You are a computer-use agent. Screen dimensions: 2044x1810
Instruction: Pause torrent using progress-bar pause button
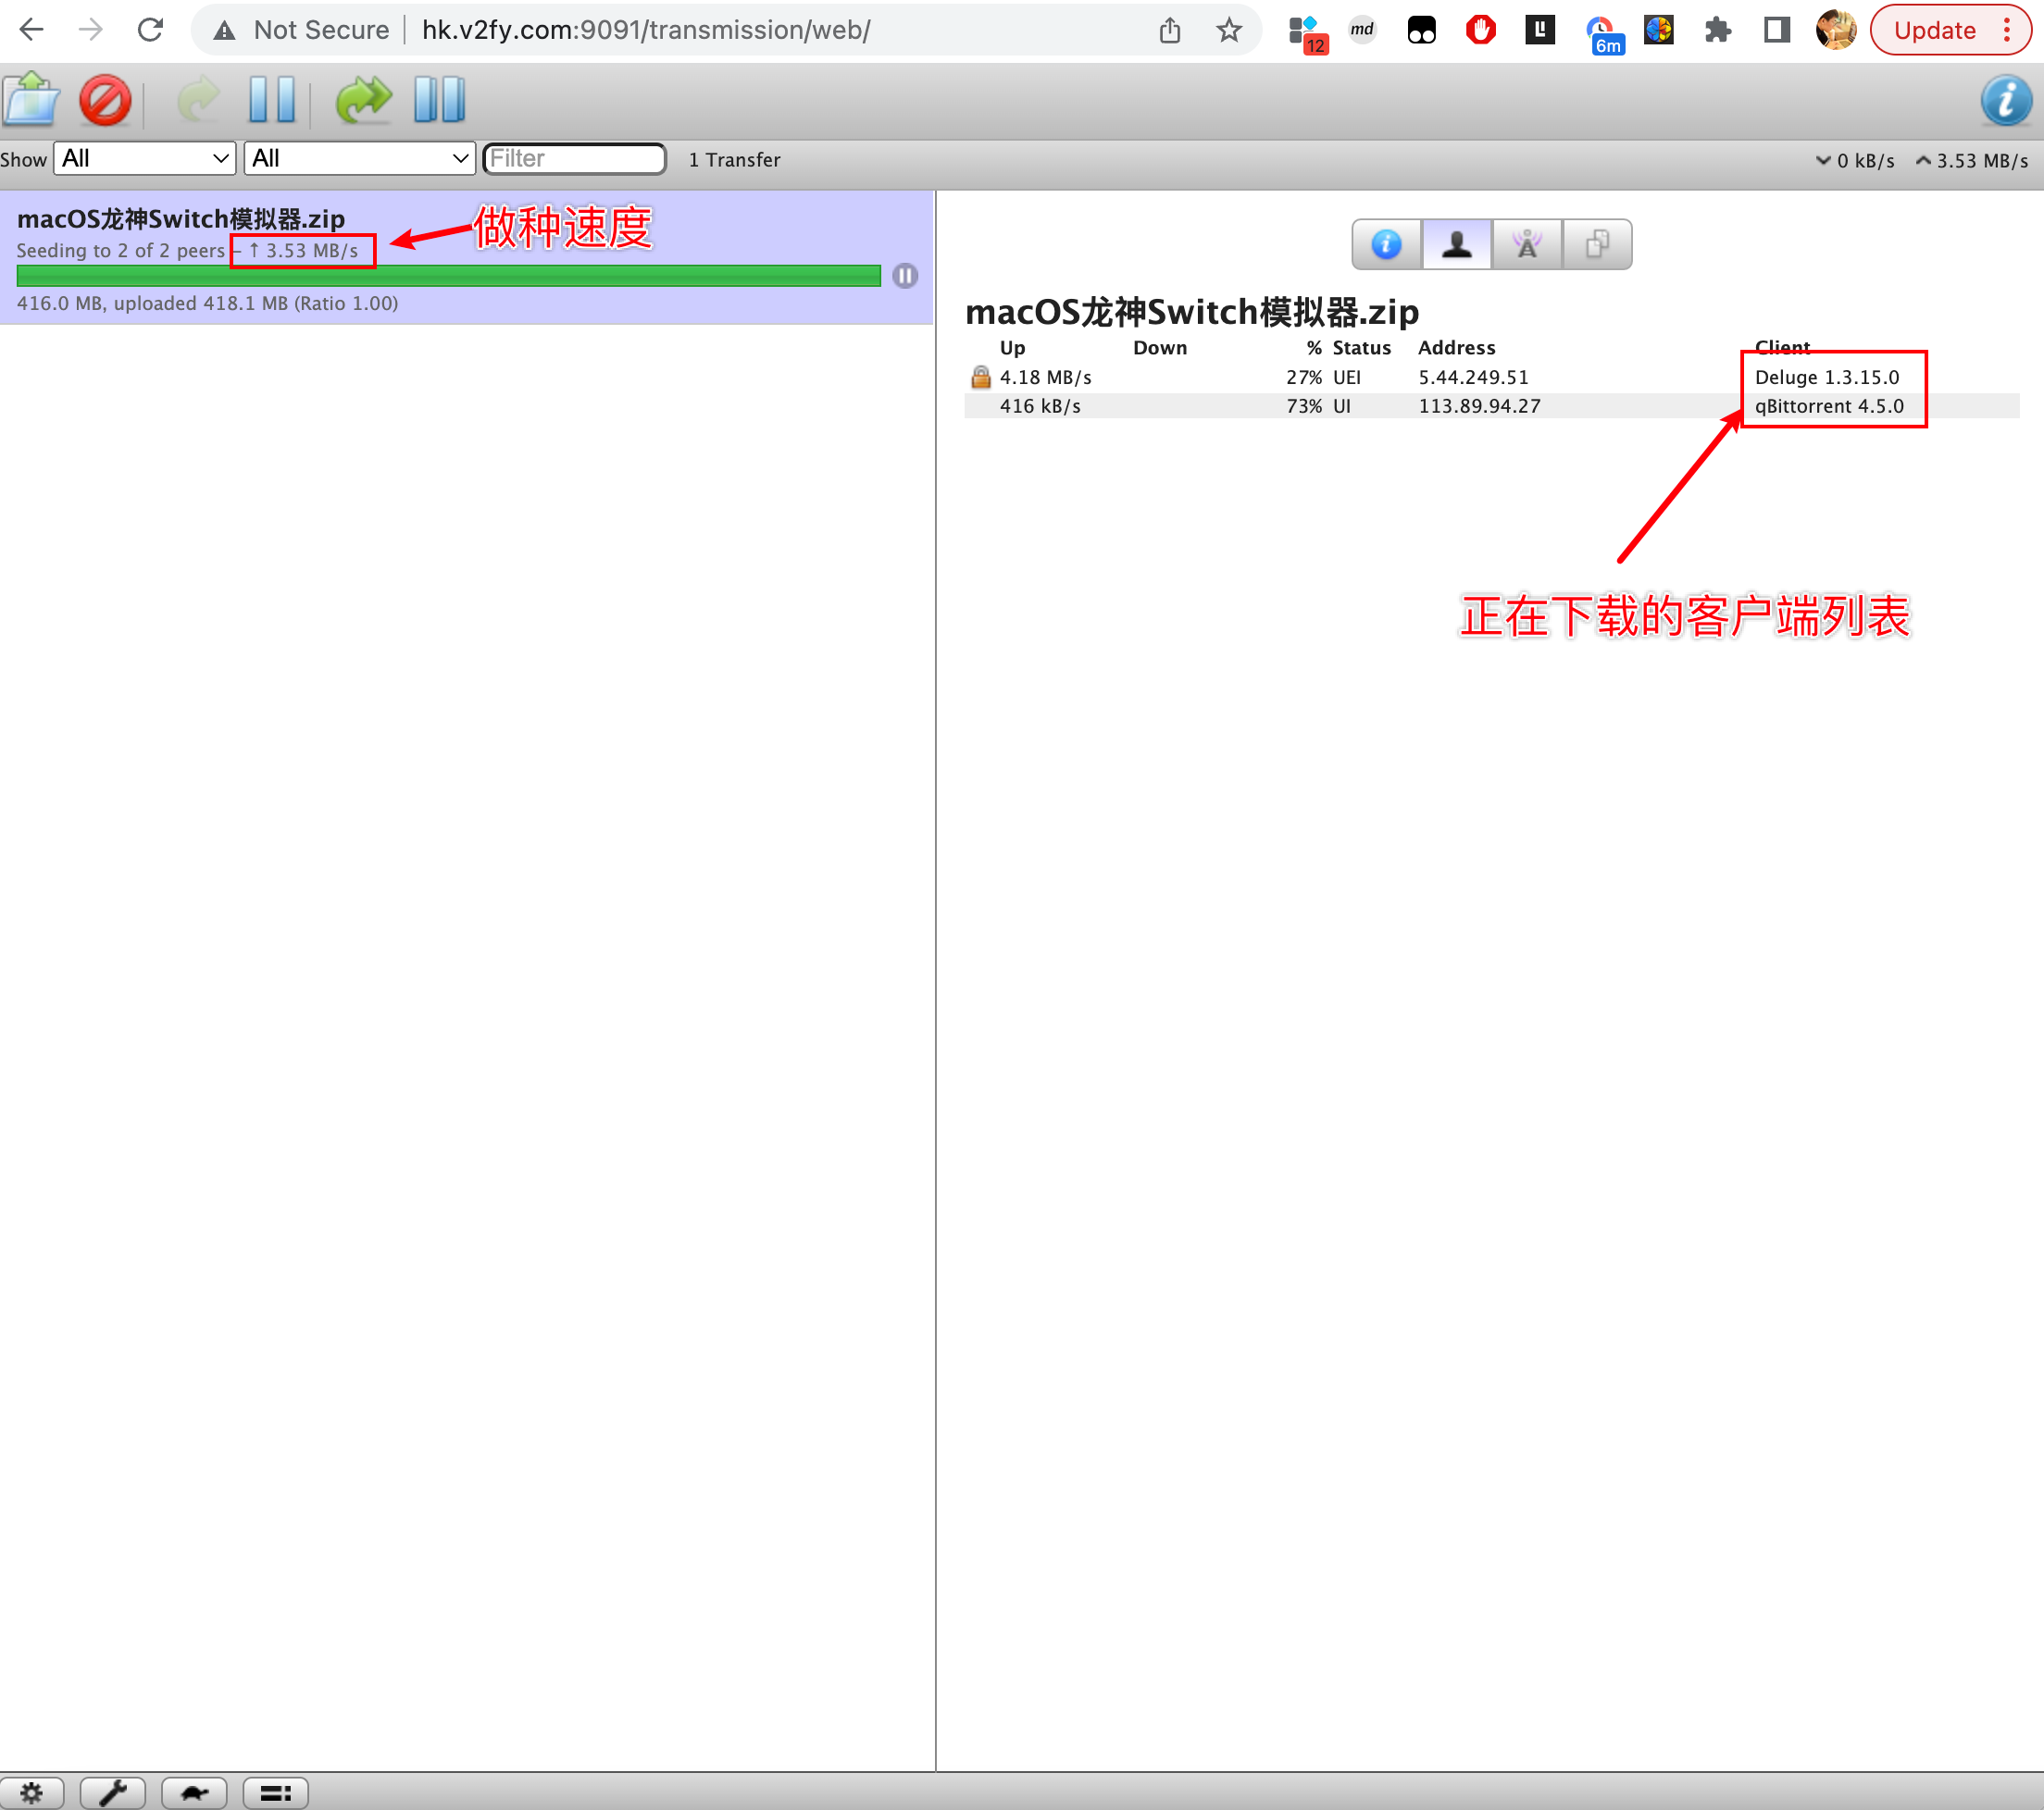coord(905,276)
